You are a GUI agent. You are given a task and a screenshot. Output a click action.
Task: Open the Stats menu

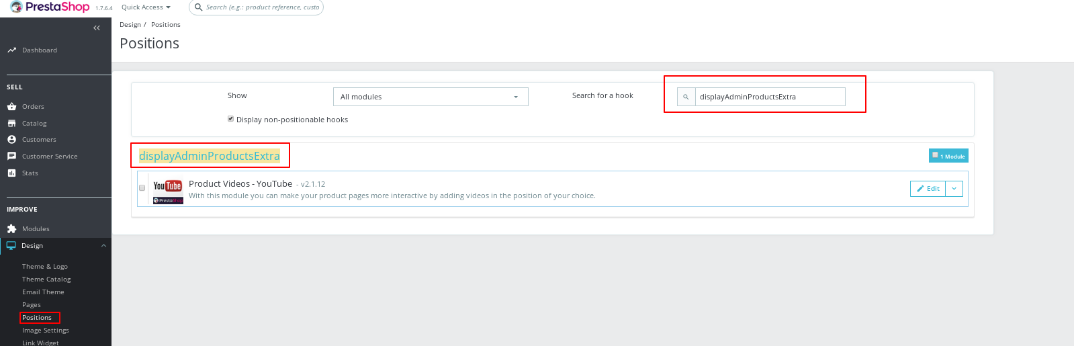[x=30, y=173]
